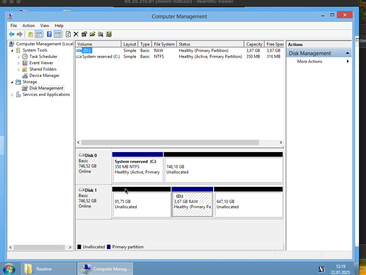Open Help via the question mark icon
The height and width of the screenshot is (275, 366).
point(49,34)
